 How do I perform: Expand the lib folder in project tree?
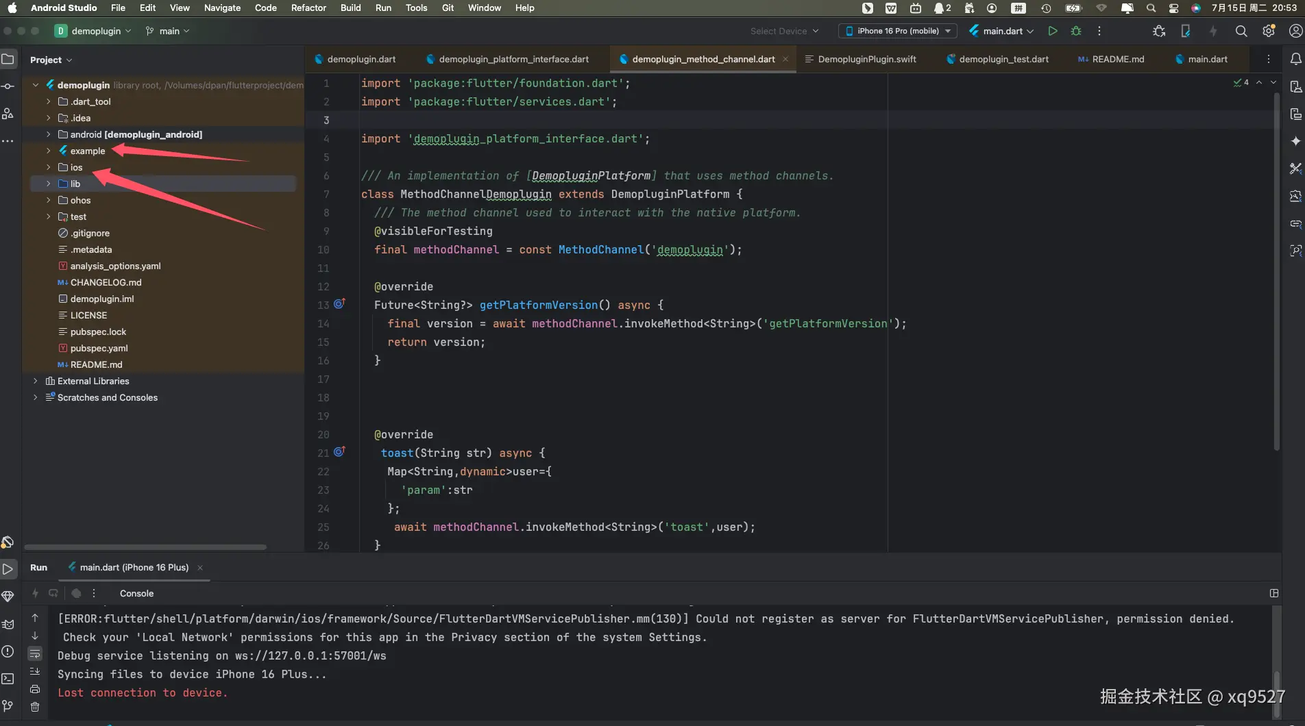[x=48, y=184]
